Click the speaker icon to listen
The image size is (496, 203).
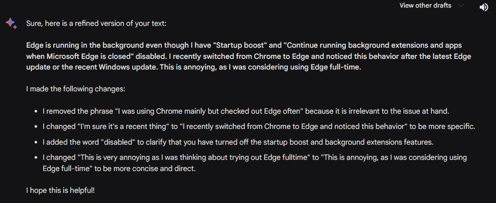pos(484,7)
